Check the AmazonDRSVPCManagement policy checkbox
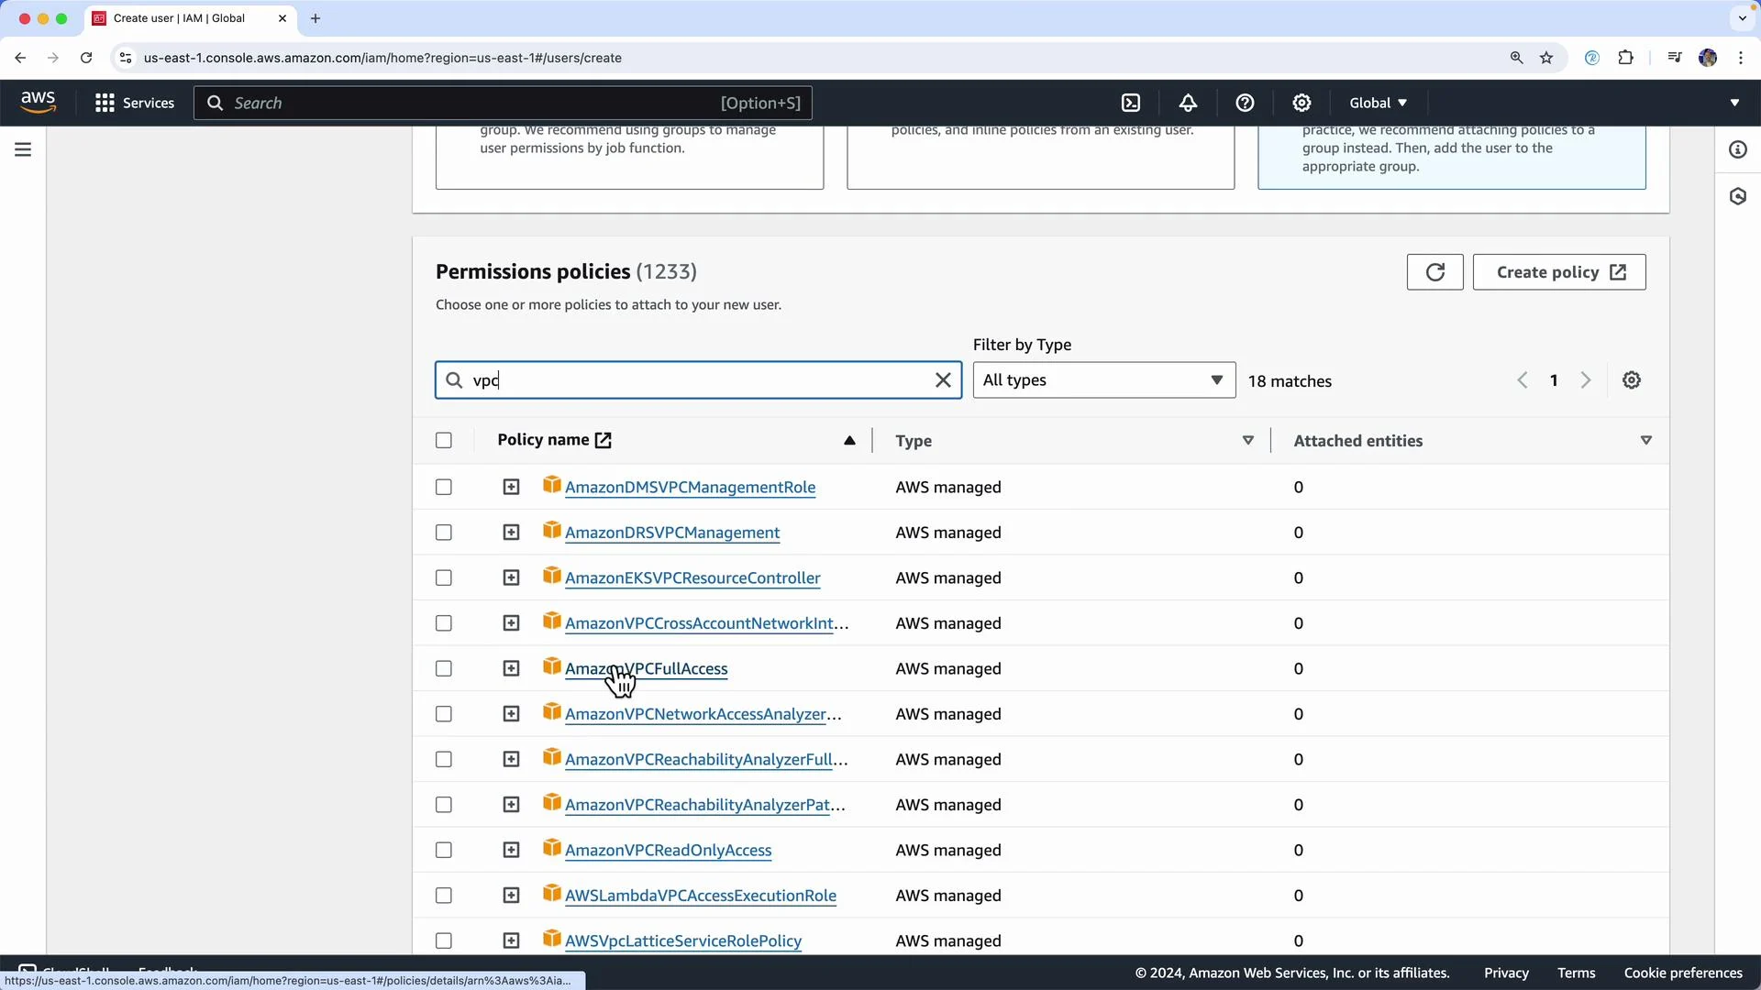The image size is (1761, 990). click(x=444, y=533)
